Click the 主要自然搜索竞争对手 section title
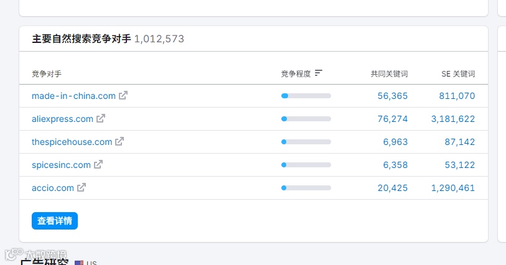506x265 pixels. pyautogui.click(x=82, y=39)
